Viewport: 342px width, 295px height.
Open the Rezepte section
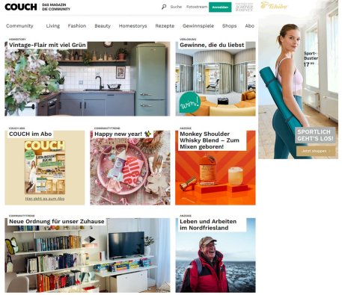[165, 26]
